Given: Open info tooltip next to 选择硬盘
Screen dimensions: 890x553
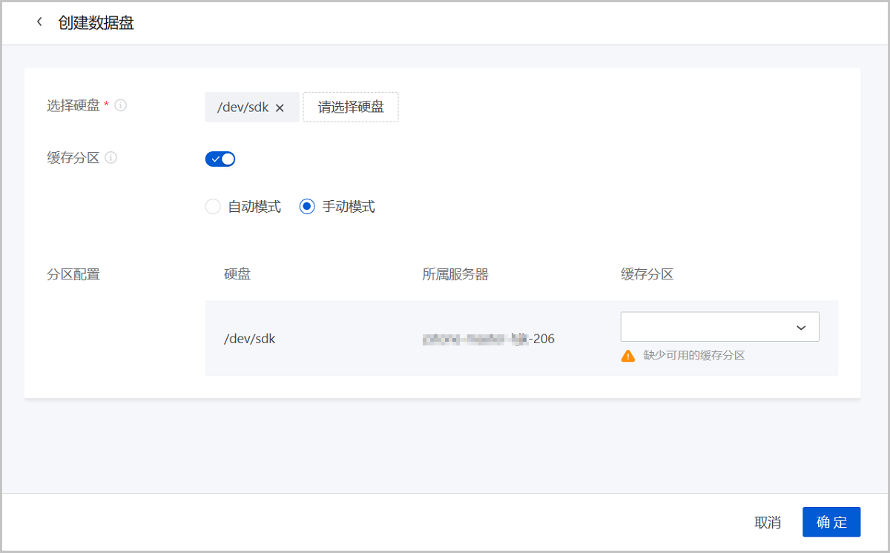Looking at the screenshot, I should (x=121, y=105).
